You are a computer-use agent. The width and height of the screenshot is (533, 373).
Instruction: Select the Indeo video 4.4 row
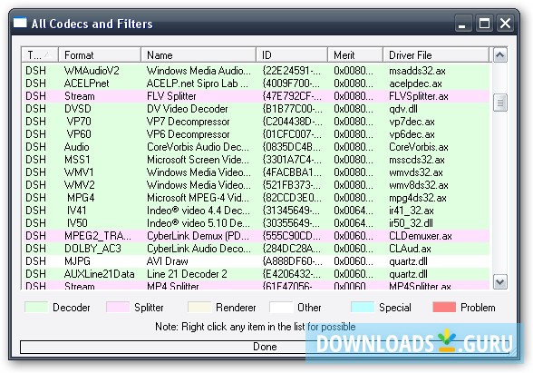click(x=256, y=211)
